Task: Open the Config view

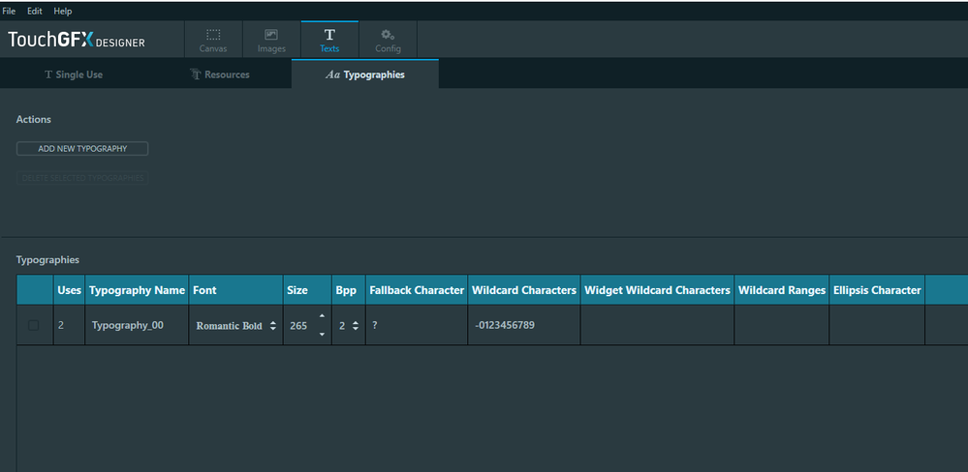Action: point(388,40)
